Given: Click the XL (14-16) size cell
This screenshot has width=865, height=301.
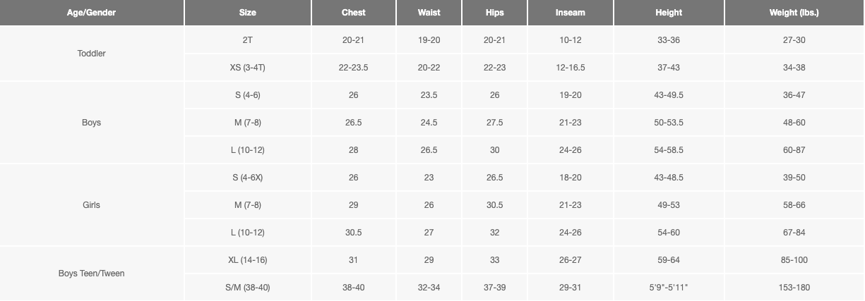Looking at the screenshot, I should pos(248,260).
